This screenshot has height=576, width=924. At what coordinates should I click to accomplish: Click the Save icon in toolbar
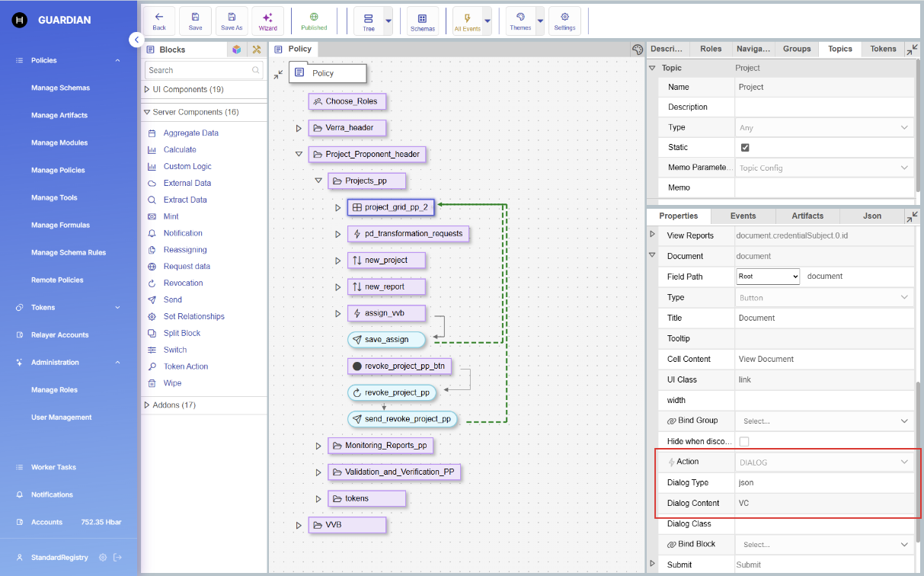[196, 21]
